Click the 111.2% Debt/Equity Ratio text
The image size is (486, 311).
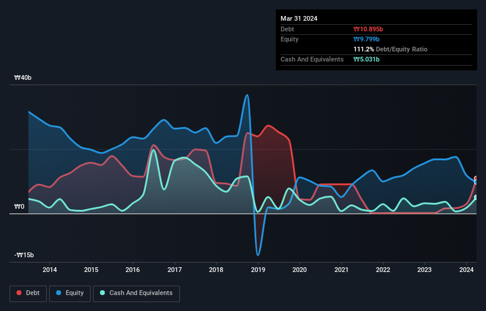(x=390, y=49)
